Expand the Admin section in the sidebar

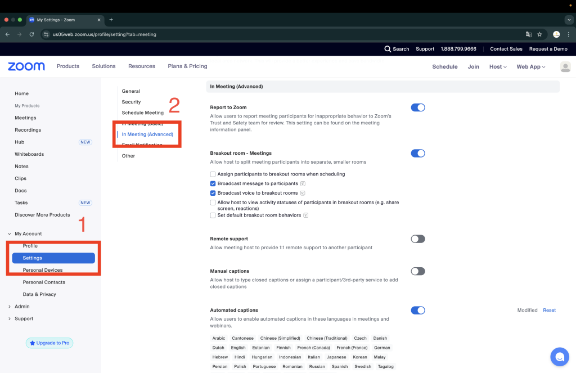tap(21, 306)
